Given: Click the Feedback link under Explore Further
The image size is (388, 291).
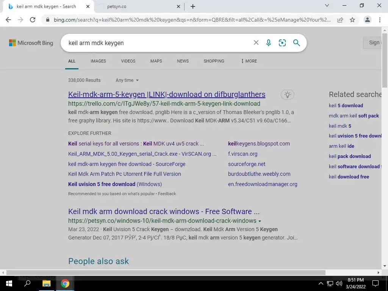Looking at the screenshot, I should (x=167, y=194).
